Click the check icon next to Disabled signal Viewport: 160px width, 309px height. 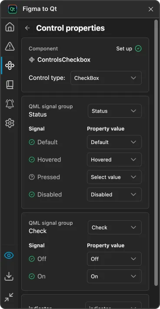[32, 195]
